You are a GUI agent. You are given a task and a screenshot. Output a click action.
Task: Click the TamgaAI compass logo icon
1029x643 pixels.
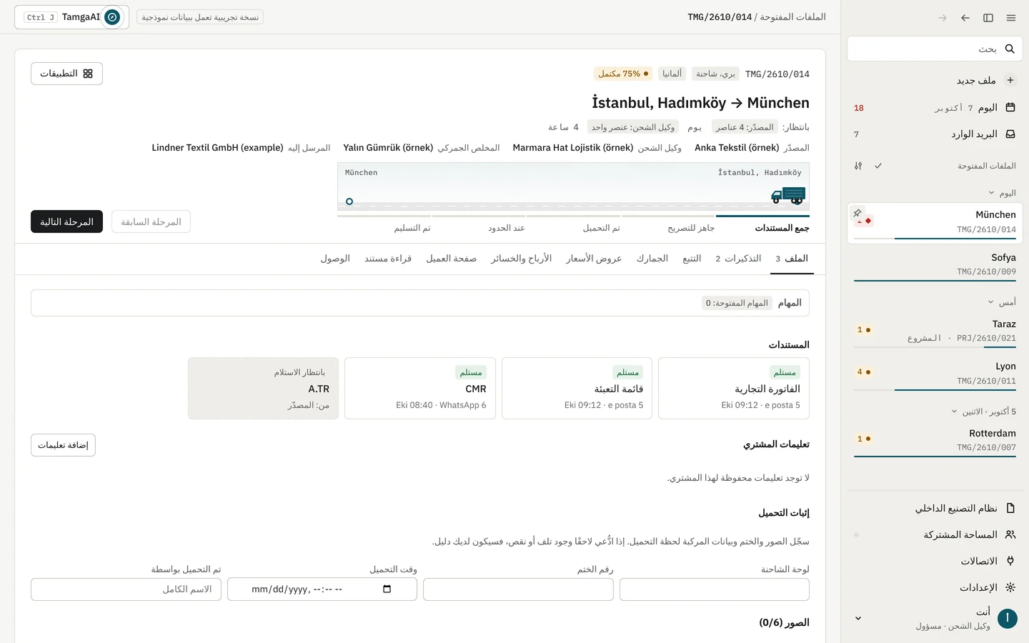pyautogui.click(x=112, y=17)
